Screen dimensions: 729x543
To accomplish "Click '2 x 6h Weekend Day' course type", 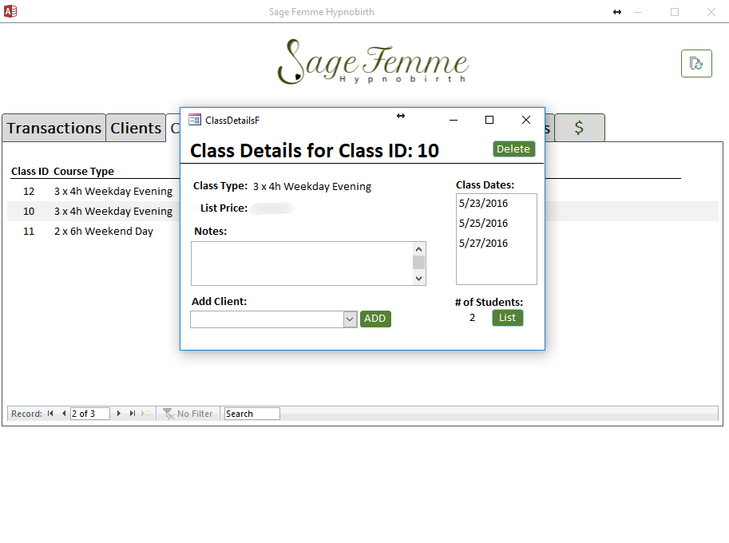I will coord(104,231).
